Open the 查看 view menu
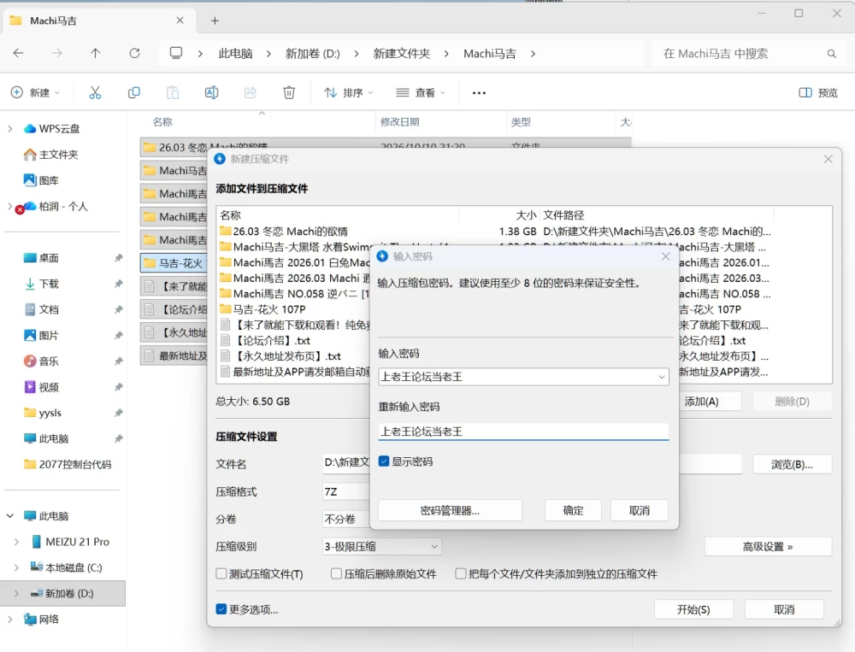The image size is (855, 652). tap(420, 93)
